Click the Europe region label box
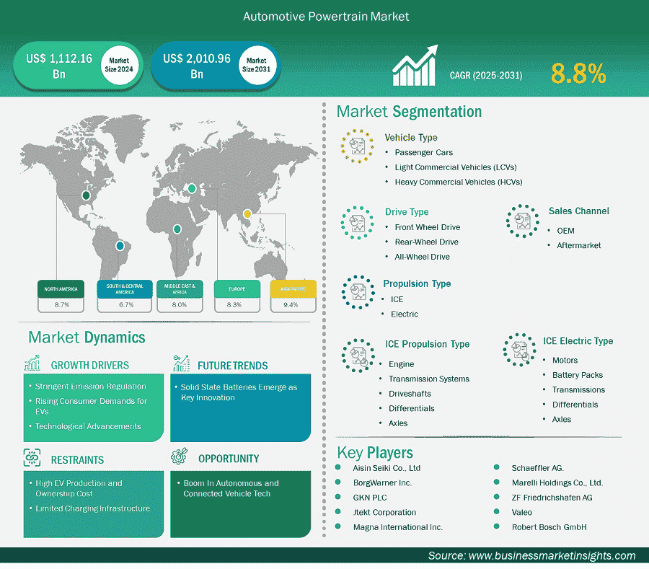The width and height of the screenshot is (649, 569). tap(237, 288)
